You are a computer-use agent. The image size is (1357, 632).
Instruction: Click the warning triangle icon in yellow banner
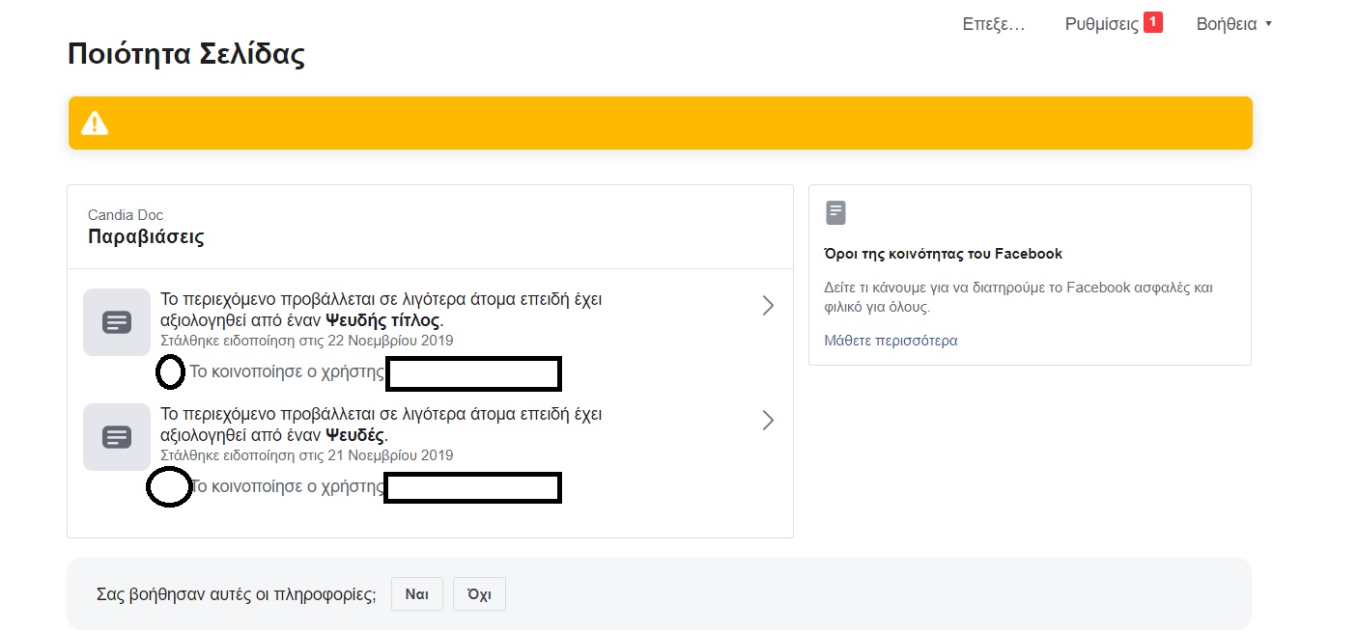coord(95,124)
